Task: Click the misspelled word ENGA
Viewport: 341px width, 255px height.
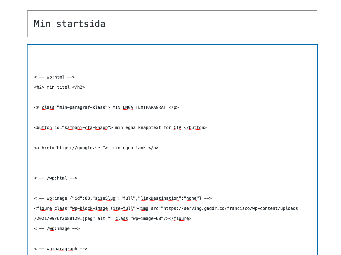Action: (128, 107)
